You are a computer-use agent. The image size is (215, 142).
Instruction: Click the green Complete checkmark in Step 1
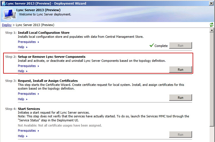point(152,46)
